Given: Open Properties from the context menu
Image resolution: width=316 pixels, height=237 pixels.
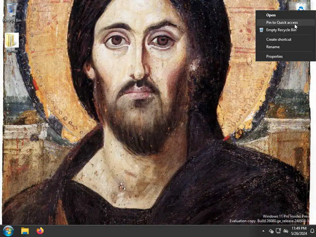Looking at the screenshot, I should coord(285,56).
